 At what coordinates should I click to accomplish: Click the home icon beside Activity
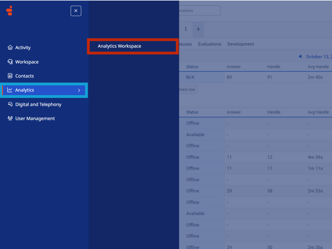(10, 47)
